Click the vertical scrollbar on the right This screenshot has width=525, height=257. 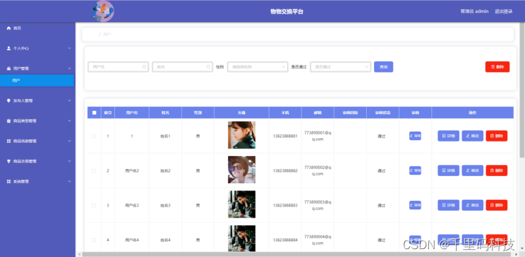coord(522,90)
